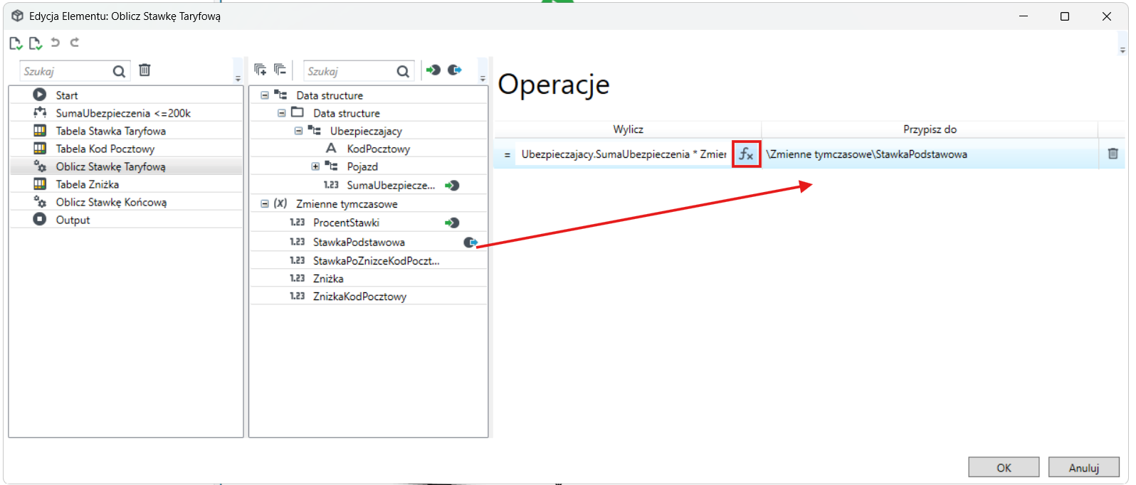Redo the last undone change

click(x=74, y=43)
